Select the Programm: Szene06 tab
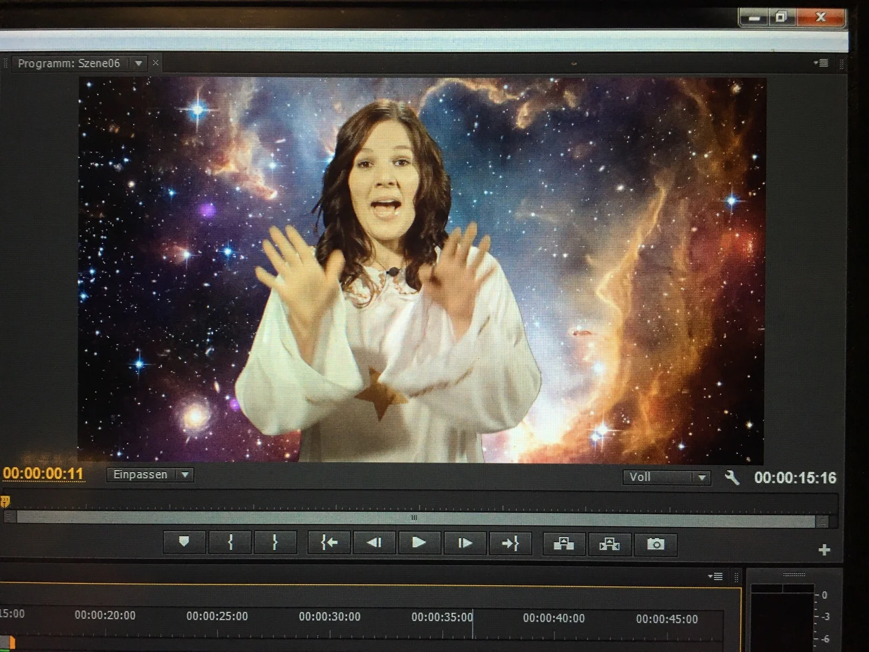 tap(69, 64)
